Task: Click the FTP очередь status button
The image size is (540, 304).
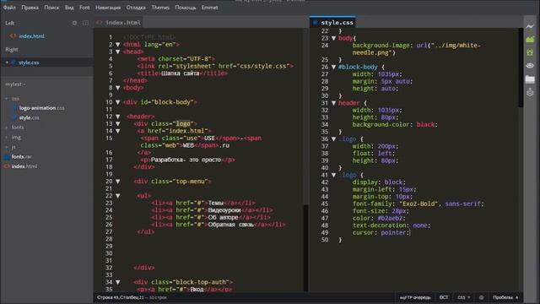Action: tap(415, 297)
